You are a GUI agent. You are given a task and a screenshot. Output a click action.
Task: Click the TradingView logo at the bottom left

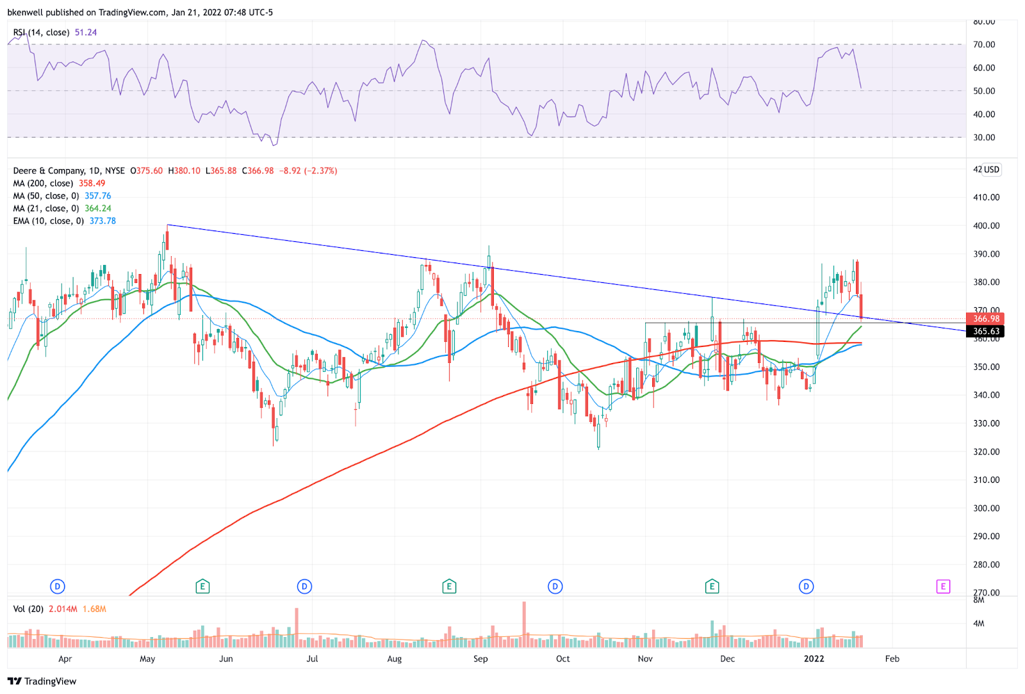pos(42,681)
